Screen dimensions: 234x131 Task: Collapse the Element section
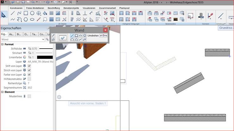(2, 92)
